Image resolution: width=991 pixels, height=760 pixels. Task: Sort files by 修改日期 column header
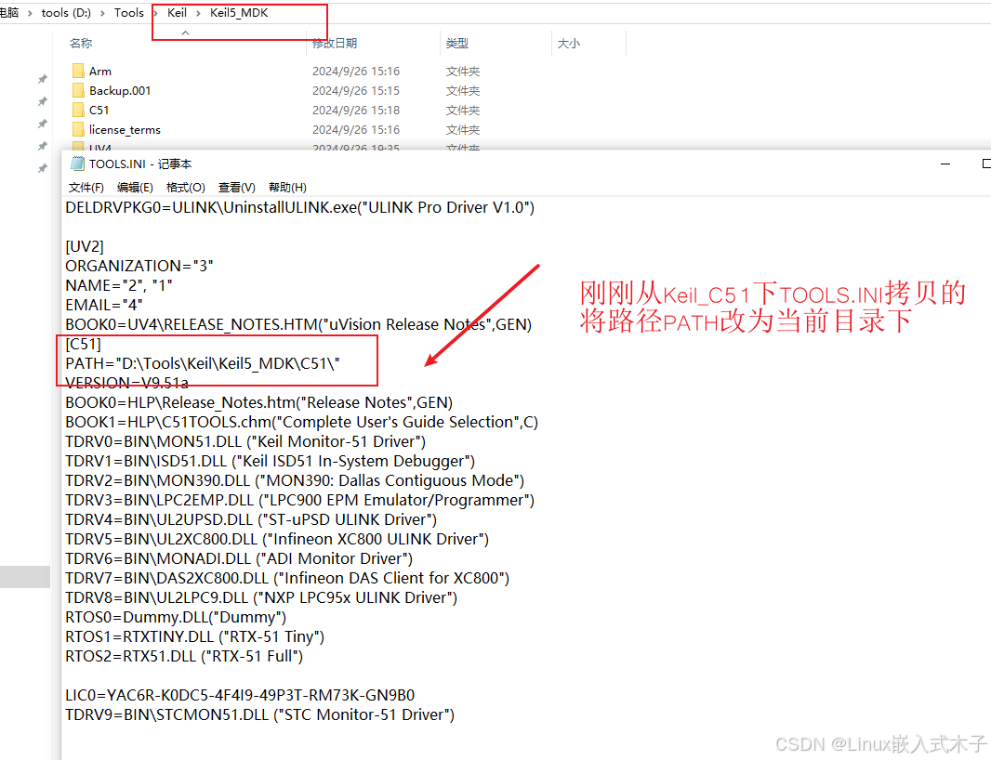pyautogui.click(x=335, y=44)
